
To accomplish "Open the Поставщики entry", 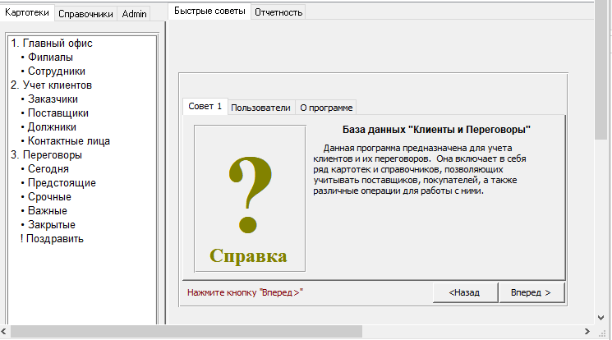I will pyautogui.click(x=58, y=113).
